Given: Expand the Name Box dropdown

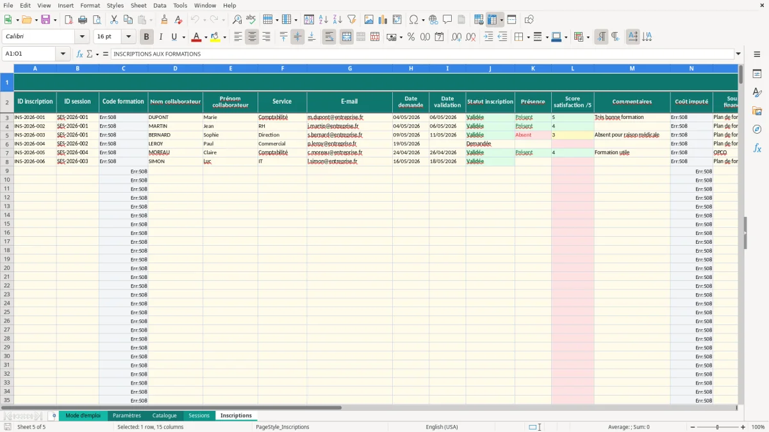Looking at the screenshot, I should click(63, 54).
